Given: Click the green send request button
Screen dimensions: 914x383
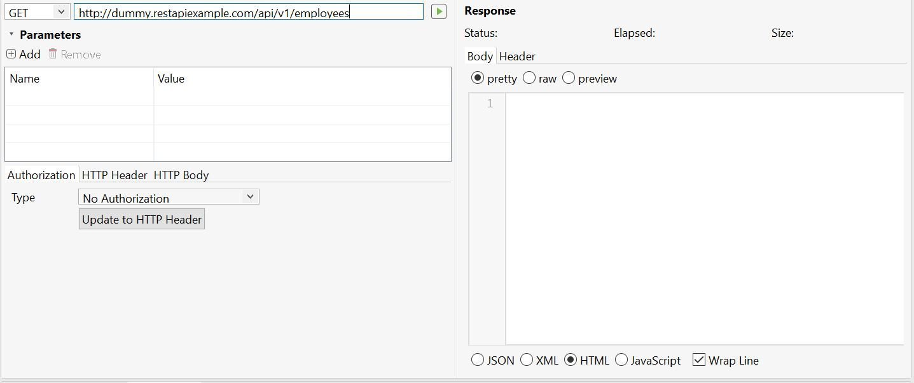Looking at the screenshot, I should click(x=438, y=11).
